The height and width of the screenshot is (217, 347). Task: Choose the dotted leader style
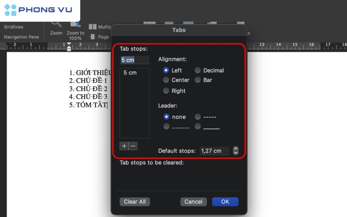166,126
